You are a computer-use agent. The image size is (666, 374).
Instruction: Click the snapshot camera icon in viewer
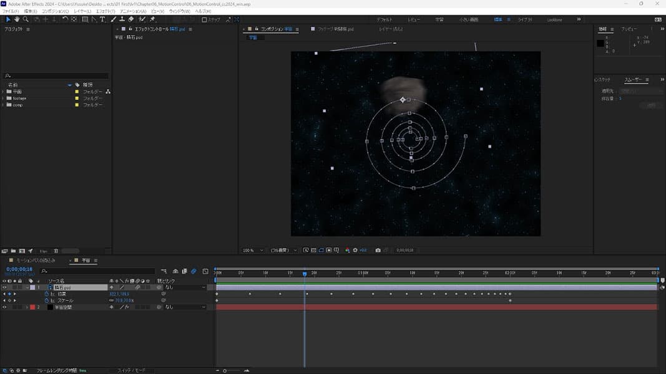click(x=378, y=250)
